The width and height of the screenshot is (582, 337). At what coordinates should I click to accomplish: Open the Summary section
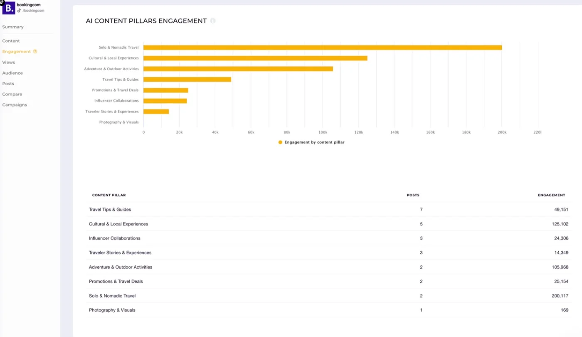tap(13, 27)
